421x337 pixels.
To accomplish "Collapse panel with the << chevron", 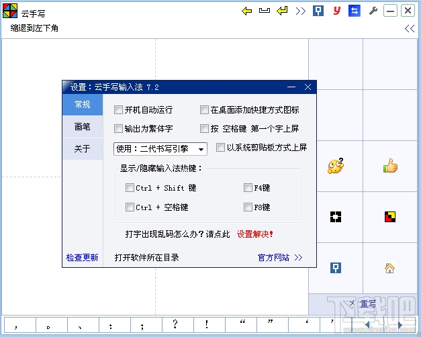I will 410,28.
